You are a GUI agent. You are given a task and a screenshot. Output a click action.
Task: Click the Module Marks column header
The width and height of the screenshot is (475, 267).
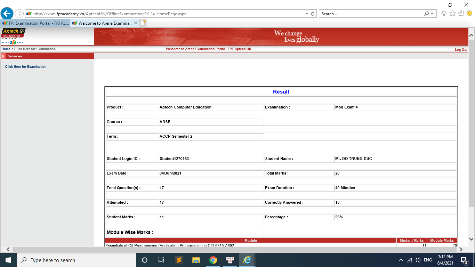point(442,240)
